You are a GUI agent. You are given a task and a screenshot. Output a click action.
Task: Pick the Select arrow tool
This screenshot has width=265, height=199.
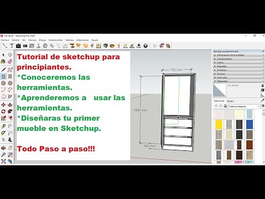tap(3, 55)
